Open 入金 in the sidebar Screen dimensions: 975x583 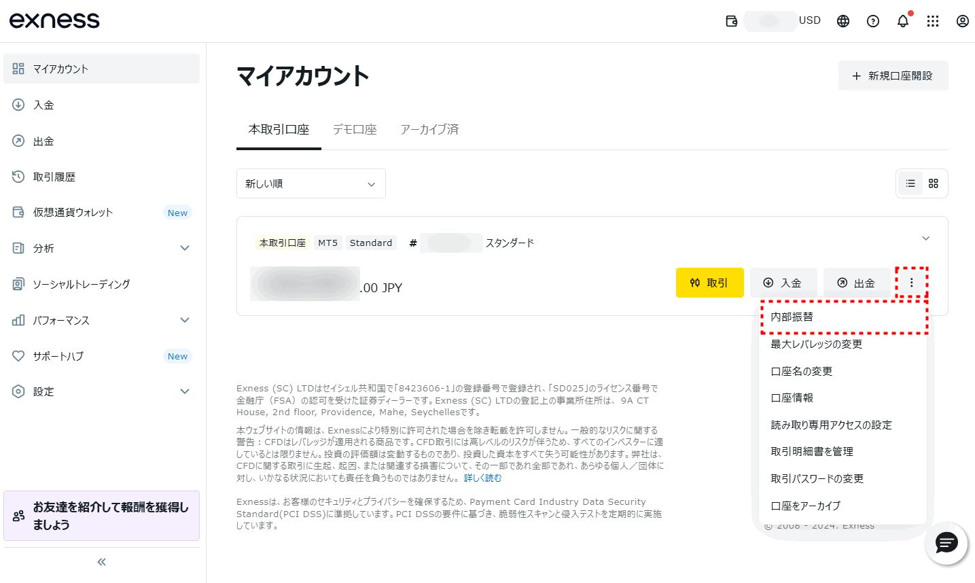102,105
